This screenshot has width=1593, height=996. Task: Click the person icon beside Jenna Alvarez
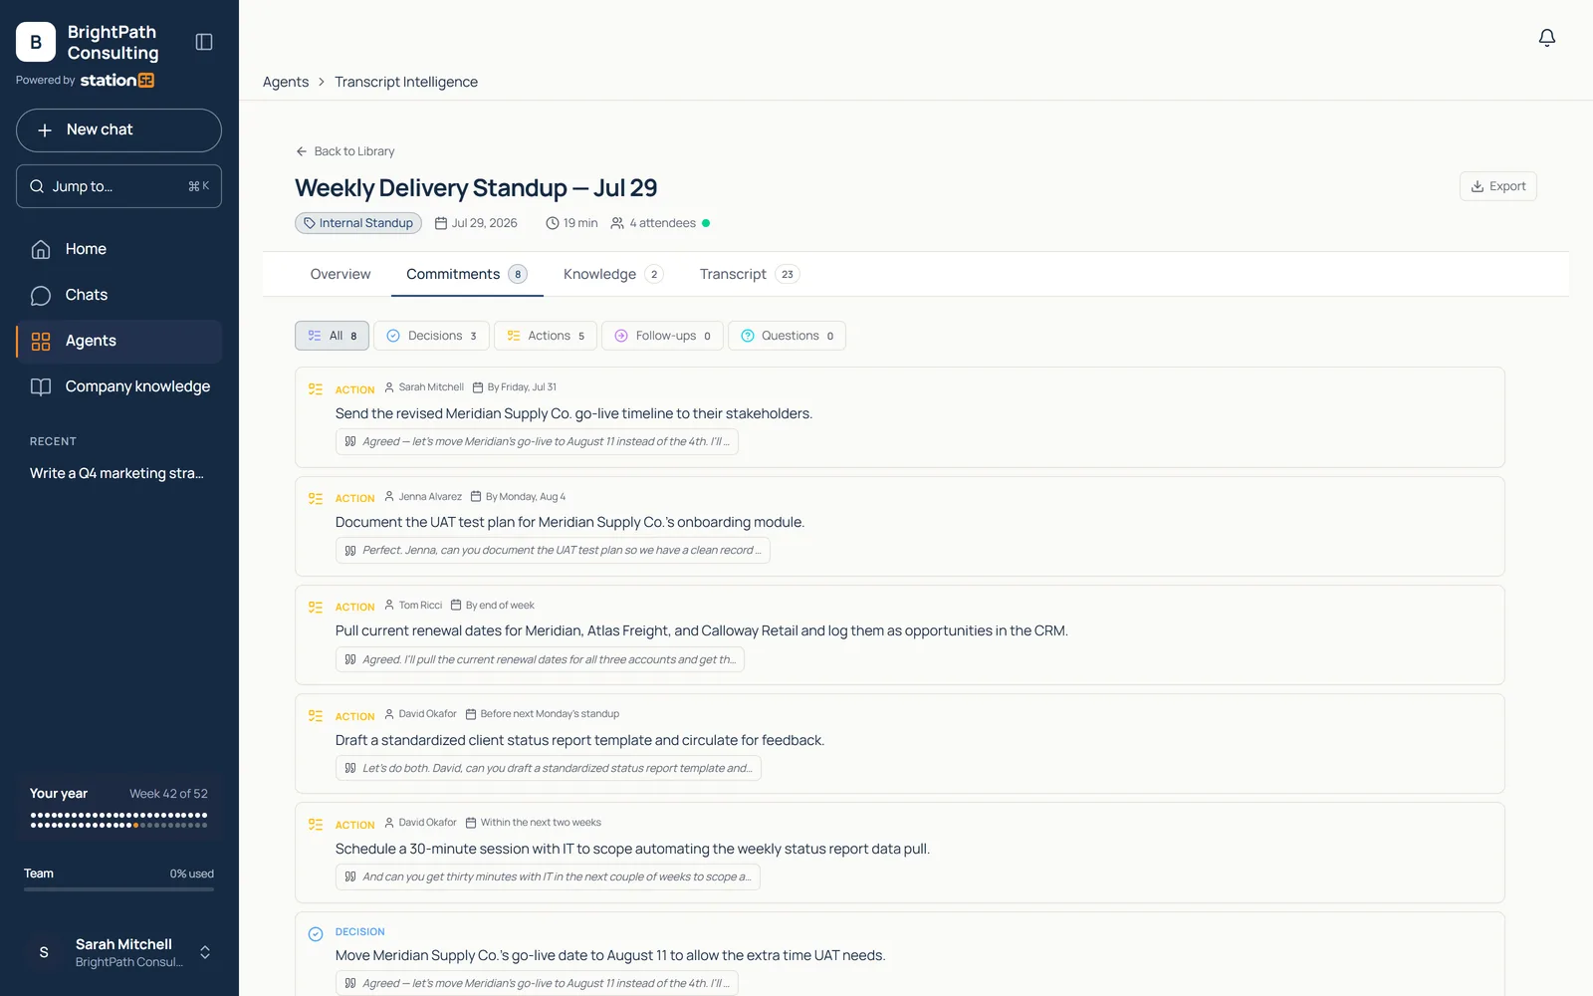point(389,496)
